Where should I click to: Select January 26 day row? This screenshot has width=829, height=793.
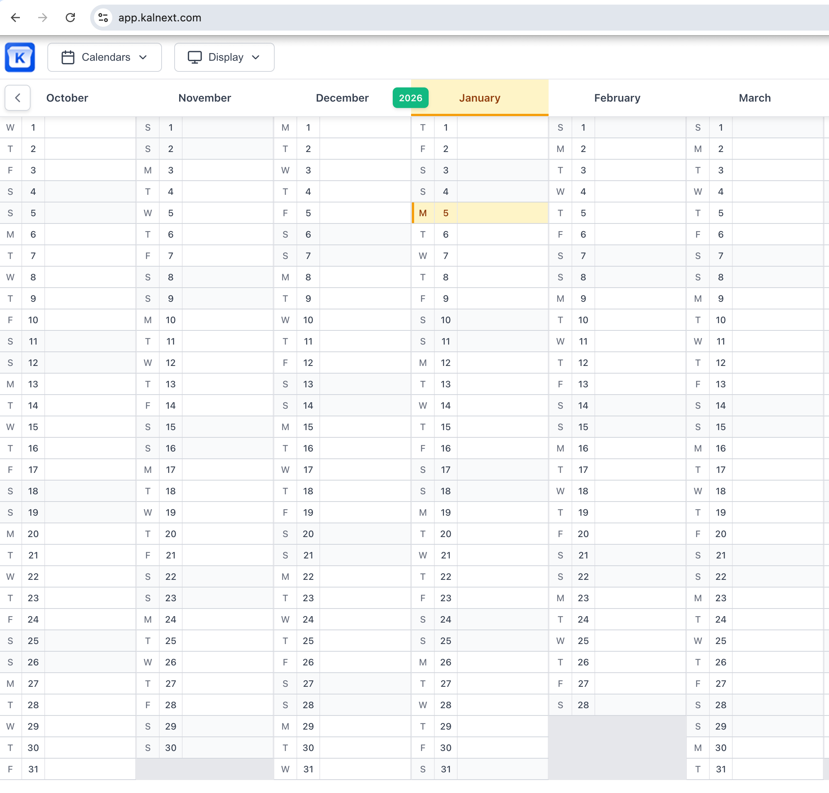[x=480, y=662]
